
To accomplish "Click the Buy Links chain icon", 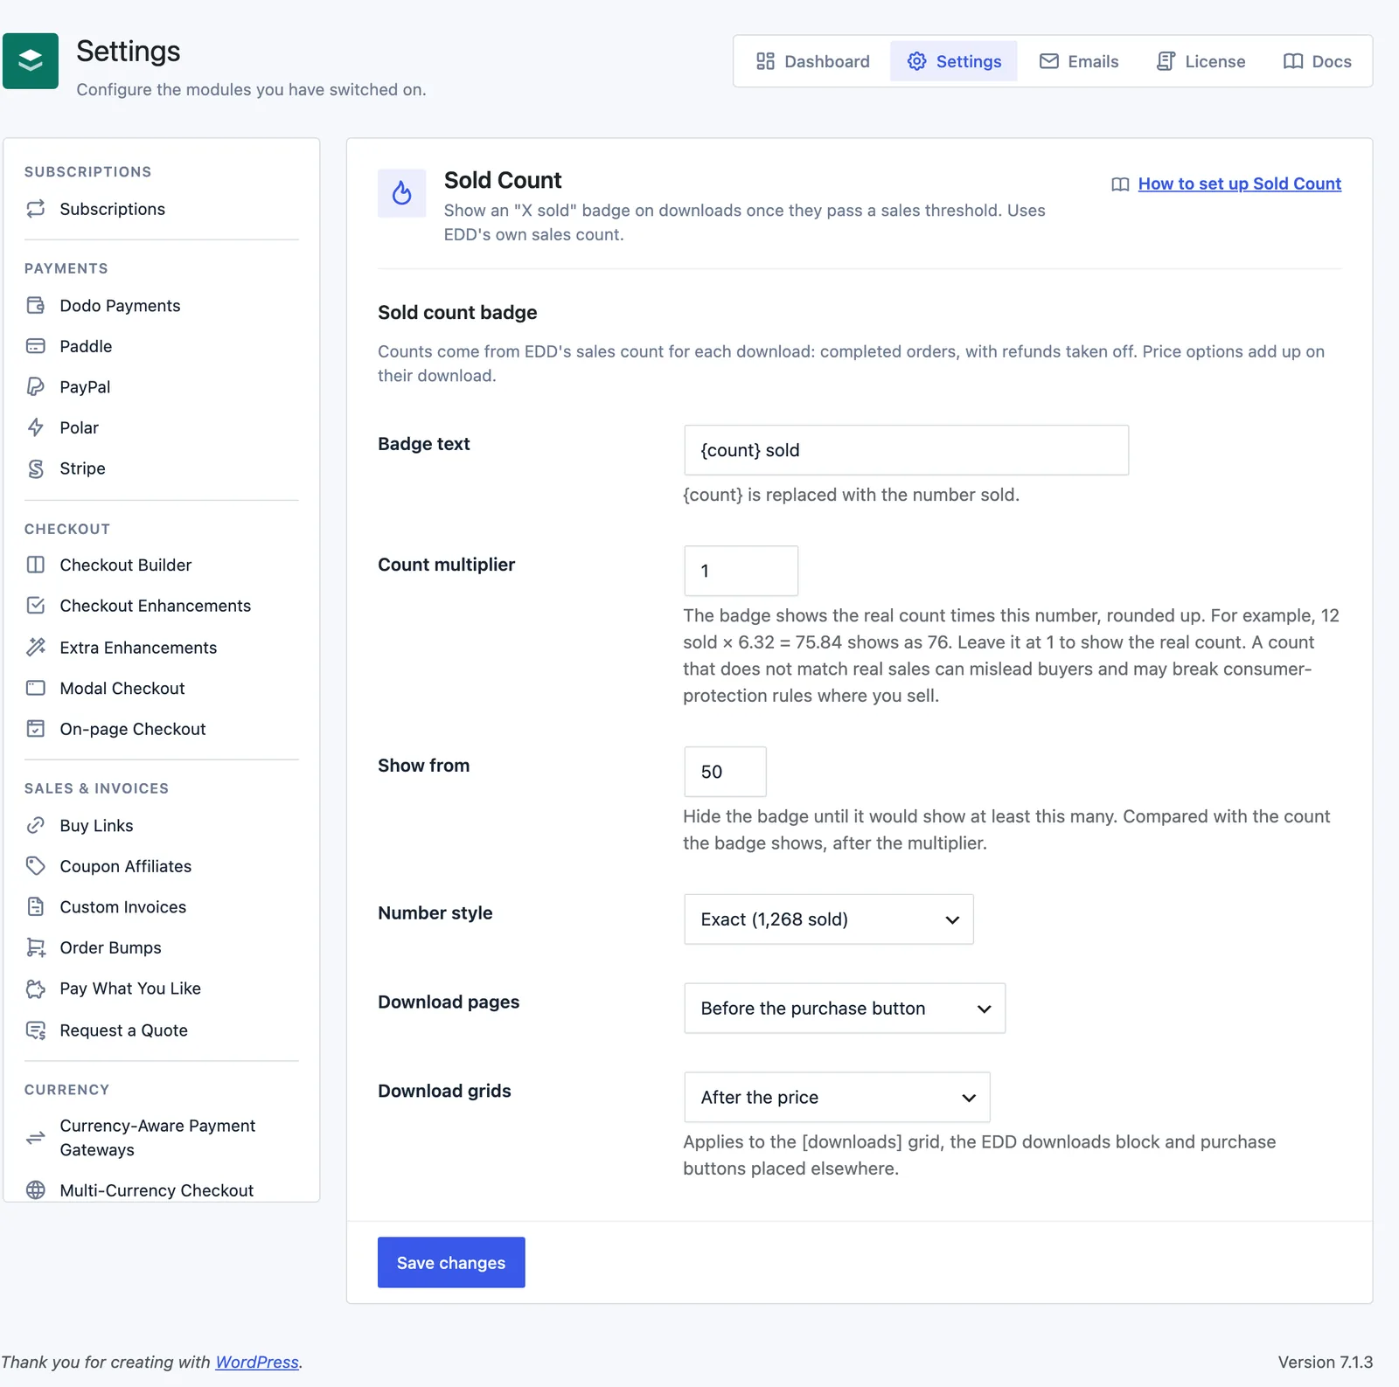I will (36, 825).
